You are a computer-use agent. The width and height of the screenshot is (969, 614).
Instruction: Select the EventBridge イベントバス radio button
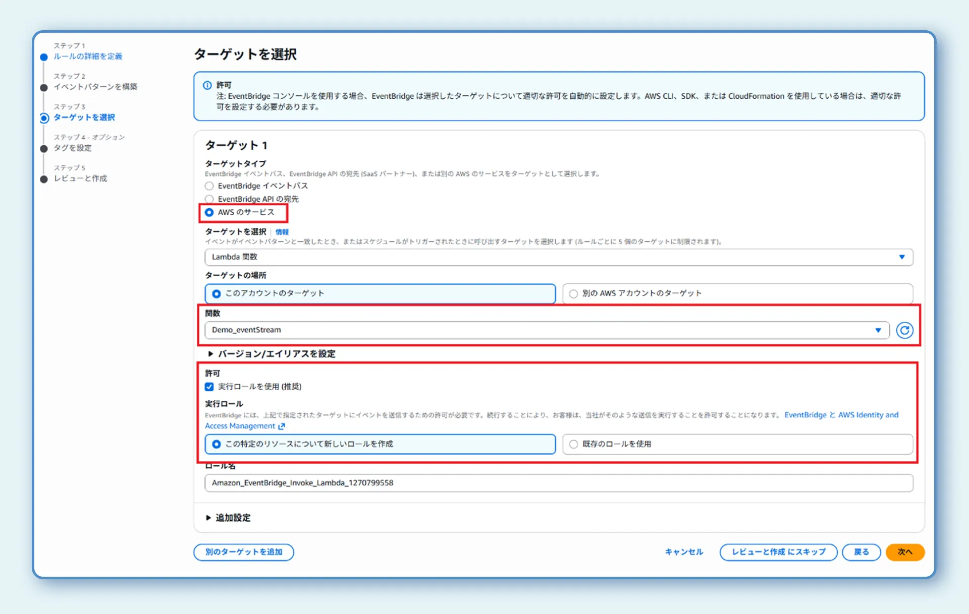tap(209, 186)
